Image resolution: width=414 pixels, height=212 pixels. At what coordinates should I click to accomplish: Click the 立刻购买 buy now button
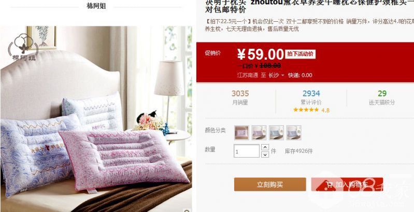[270, 185]
